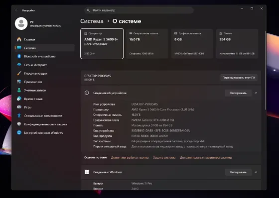Select Главная in the sidebar
This screenshot has width=279, height=198.
tap(44, 39)
